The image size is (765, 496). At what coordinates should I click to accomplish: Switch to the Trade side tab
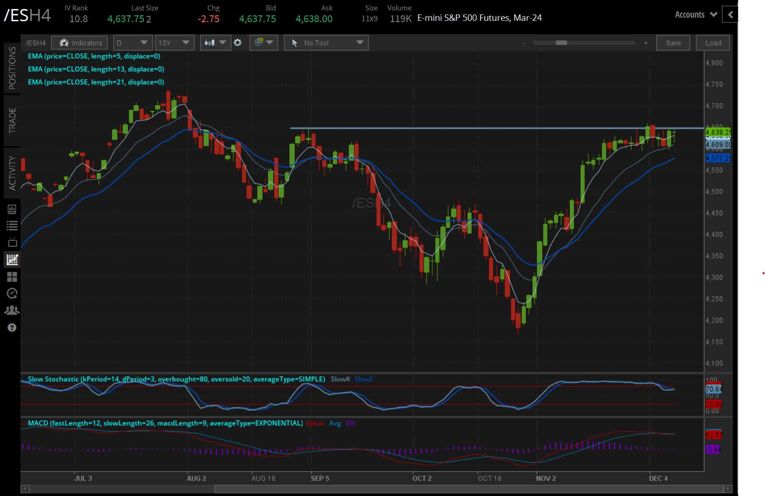pyautogui.click(x=12, y=120)
